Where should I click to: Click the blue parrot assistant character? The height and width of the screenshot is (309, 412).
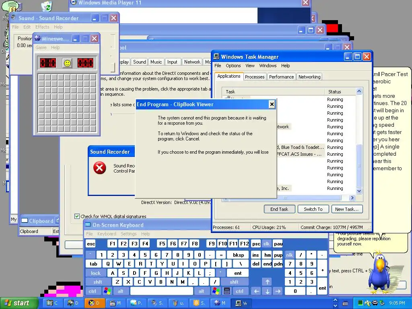pos(380,273)
